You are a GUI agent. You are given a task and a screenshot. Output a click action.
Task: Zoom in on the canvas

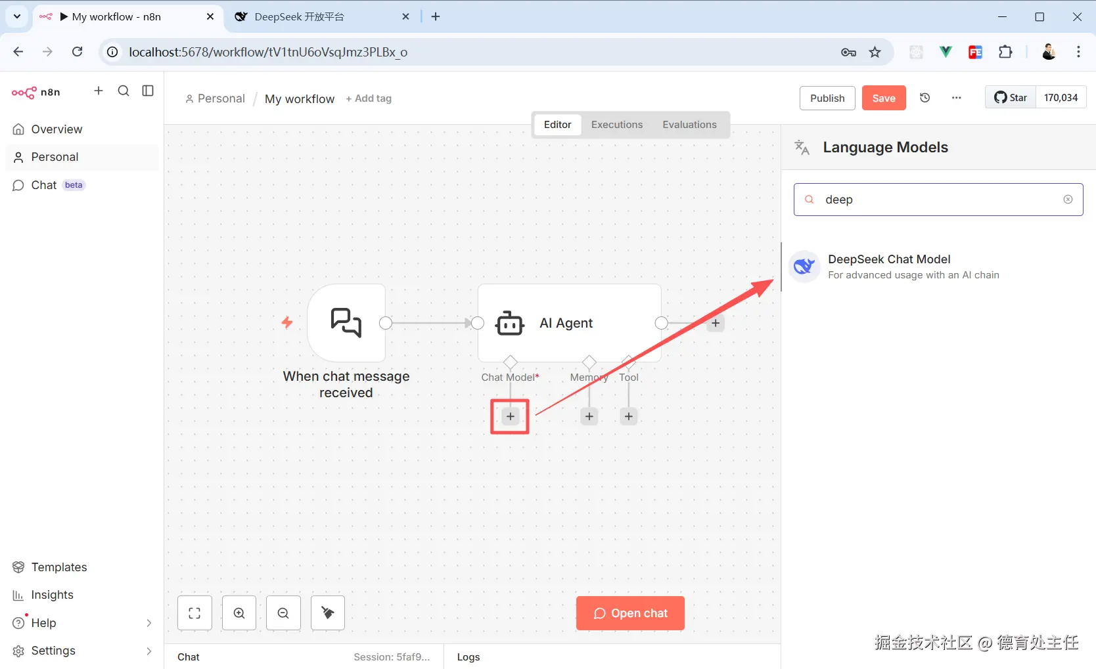[x=239, y=613]
